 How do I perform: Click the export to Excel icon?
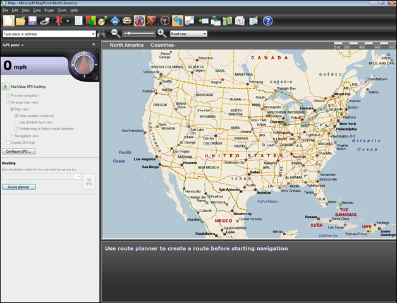[240, 21]
